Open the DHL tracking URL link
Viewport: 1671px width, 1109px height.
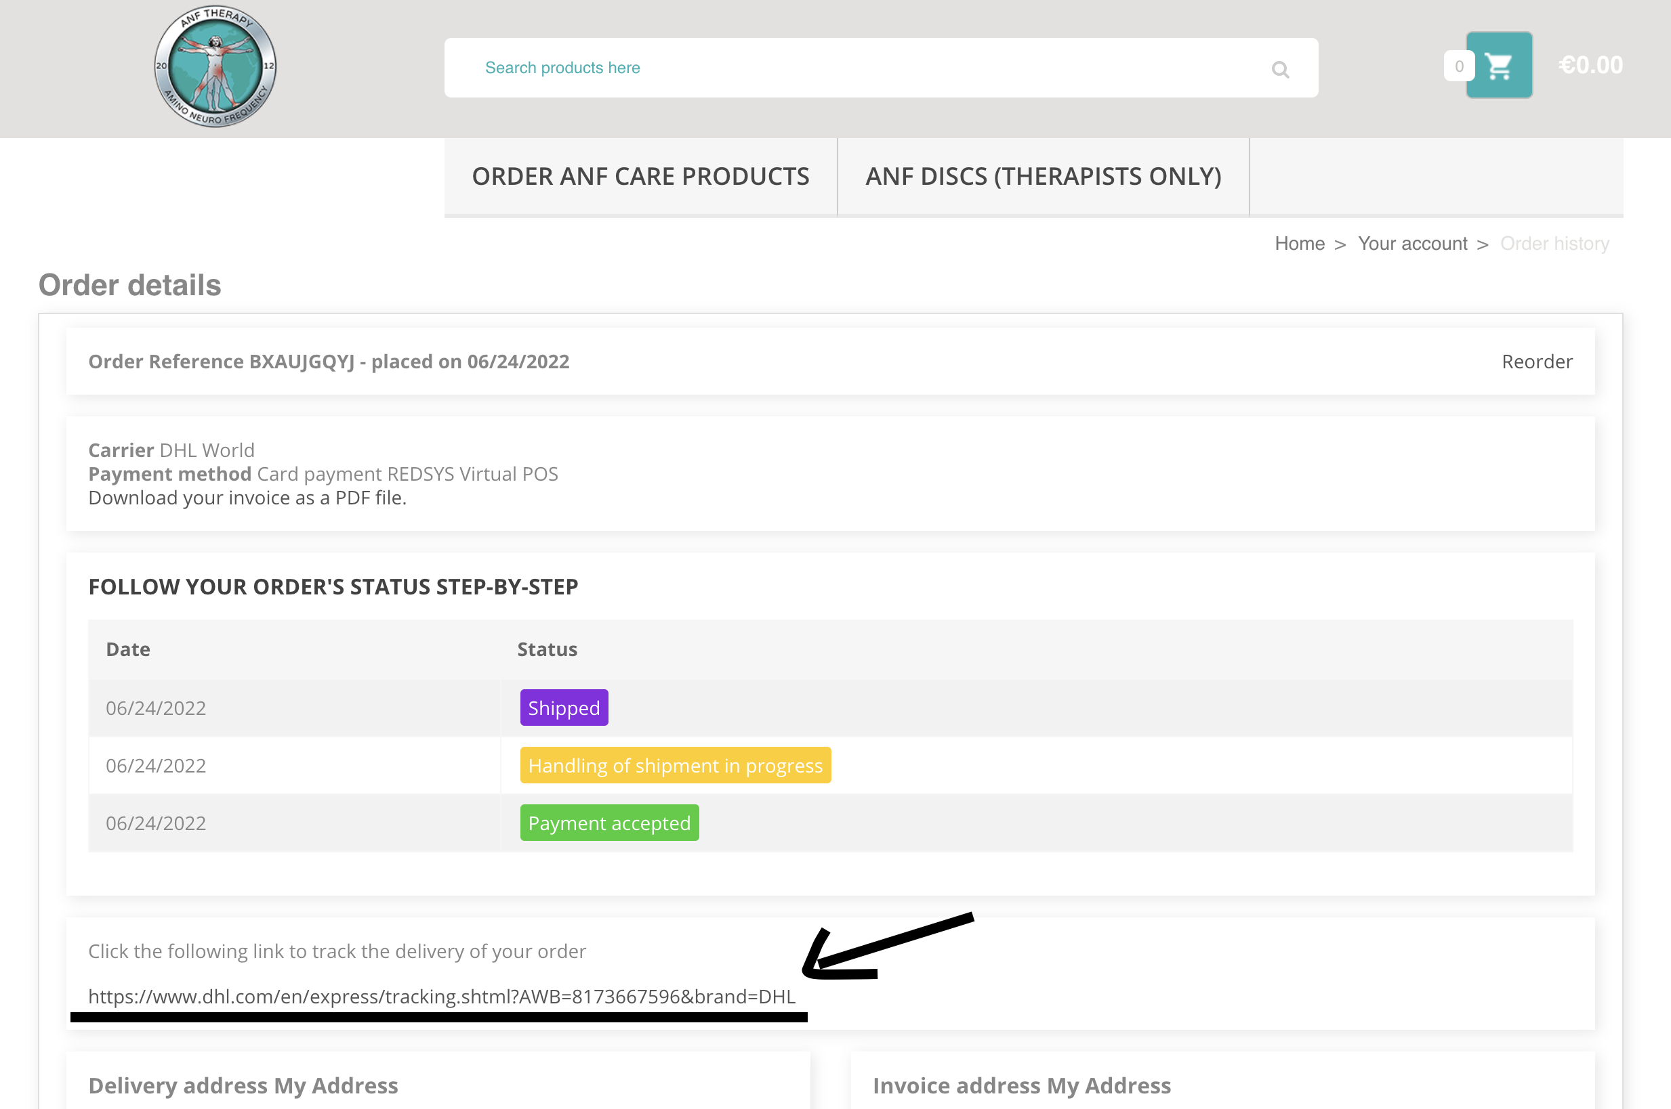click(x=442, y=996)
